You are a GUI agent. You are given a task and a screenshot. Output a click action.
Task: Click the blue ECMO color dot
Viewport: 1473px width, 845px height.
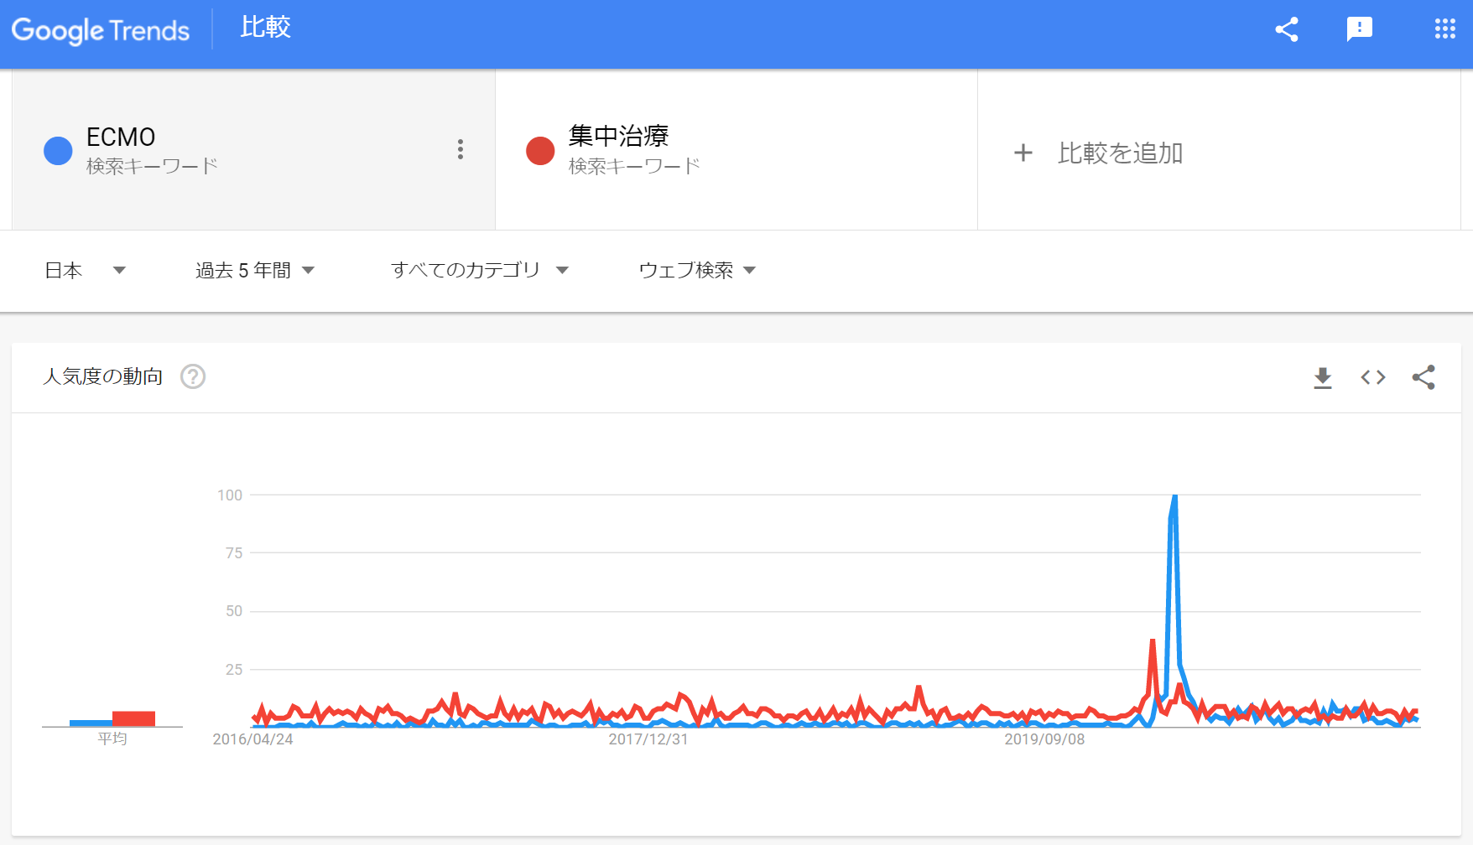58,151
